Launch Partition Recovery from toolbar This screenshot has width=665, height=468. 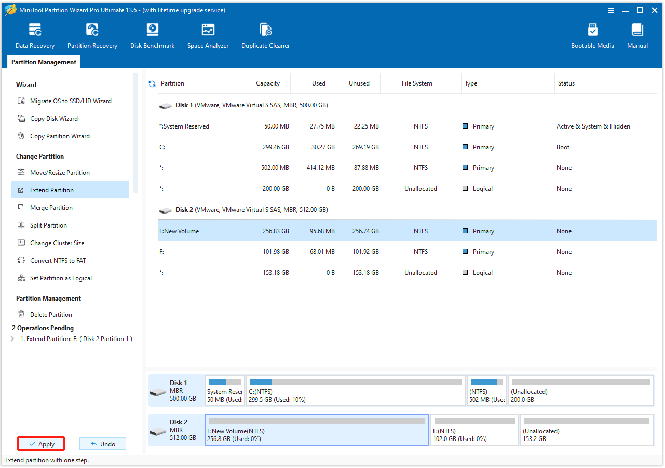tap(92, 36)
